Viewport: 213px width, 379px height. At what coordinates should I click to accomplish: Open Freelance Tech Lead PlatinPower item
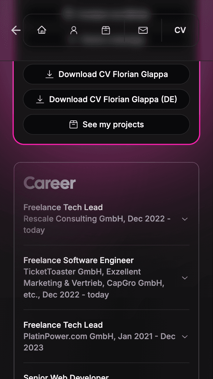[106, 336]
